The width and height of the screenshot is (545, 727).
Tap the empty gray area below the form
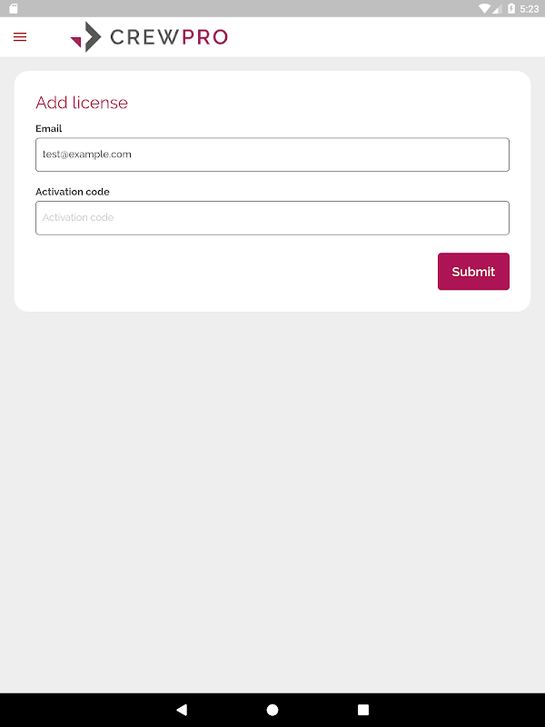[272, 500]
